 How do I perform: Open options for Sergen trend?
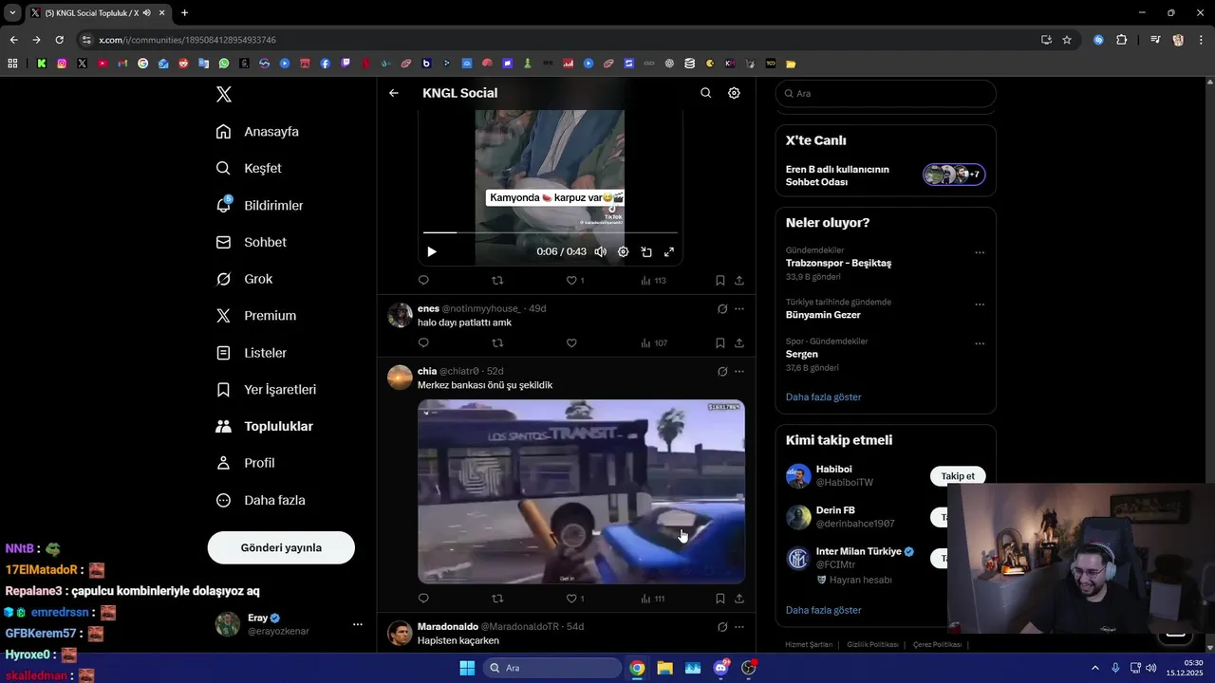(x=980, y=343)
